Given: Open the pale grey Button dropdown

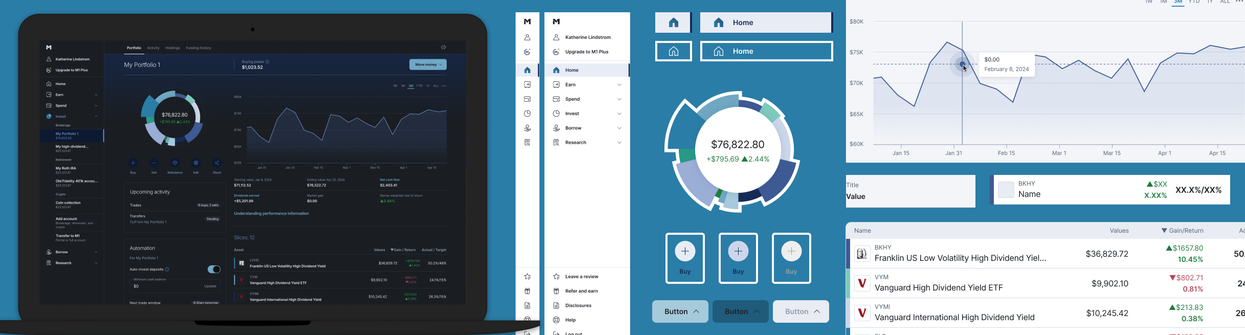Looking at the screenshot, I should [801, 311].
